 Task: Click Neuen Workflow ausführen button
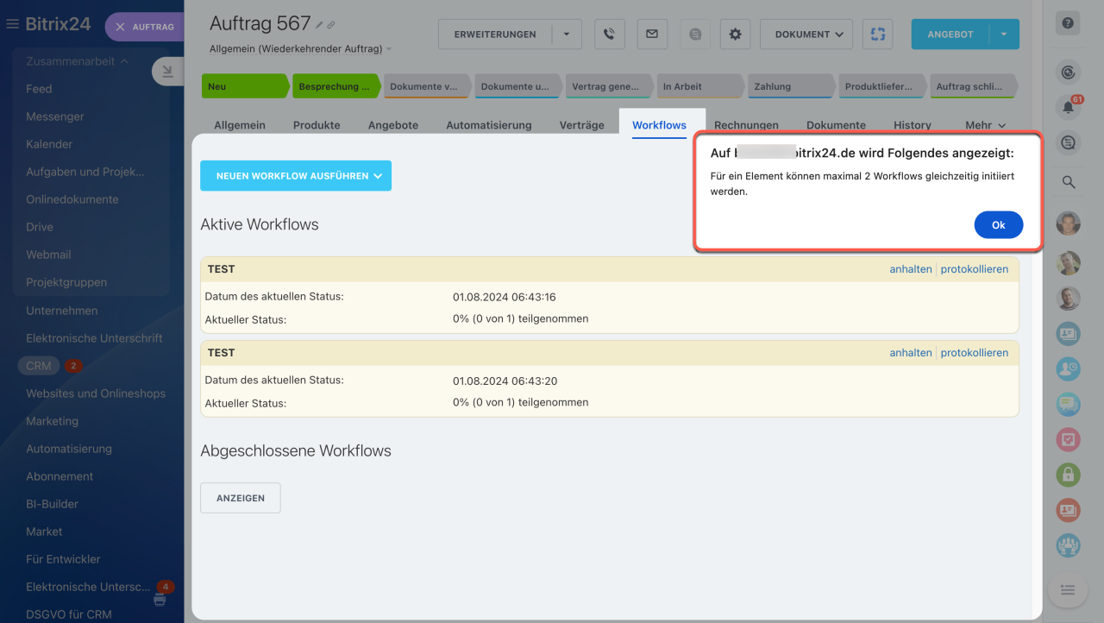296,176
